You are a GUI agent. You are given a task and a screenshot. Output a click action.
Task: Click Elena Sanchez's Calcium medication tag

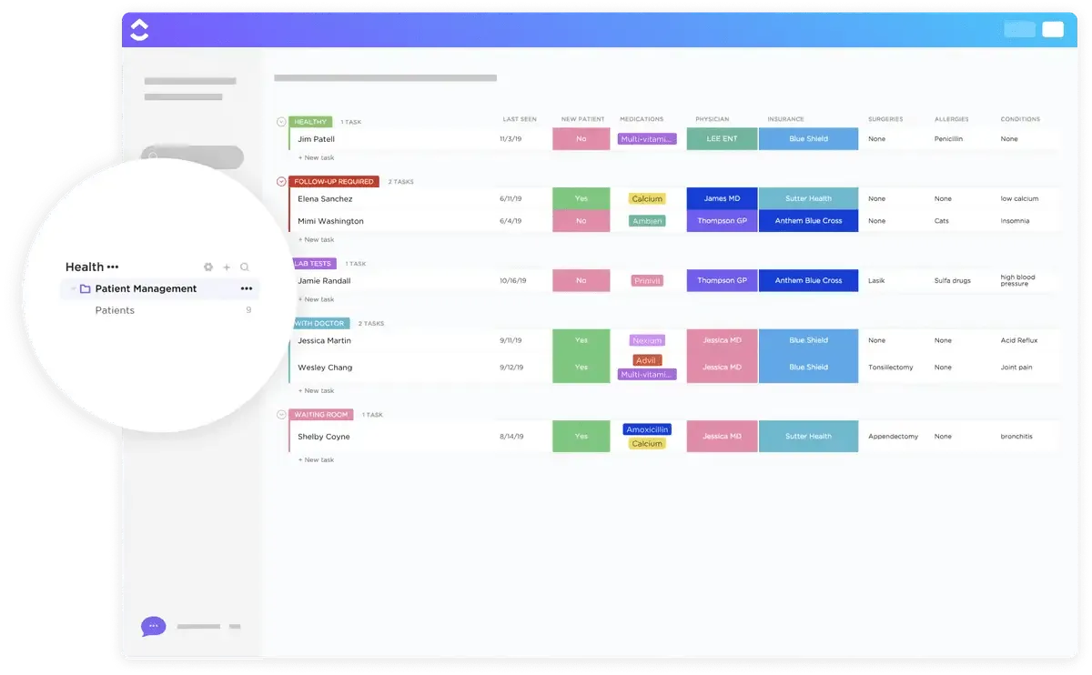pos(647,199)
